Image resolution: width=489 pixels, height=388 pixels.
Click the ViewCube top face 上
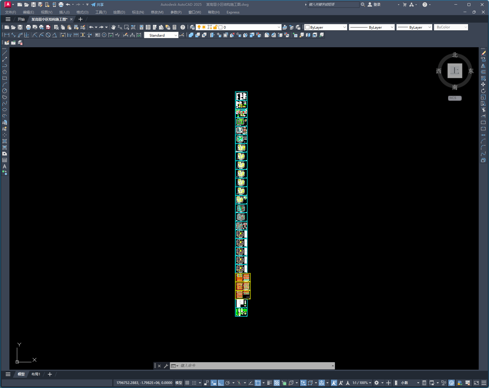(455, 70)
